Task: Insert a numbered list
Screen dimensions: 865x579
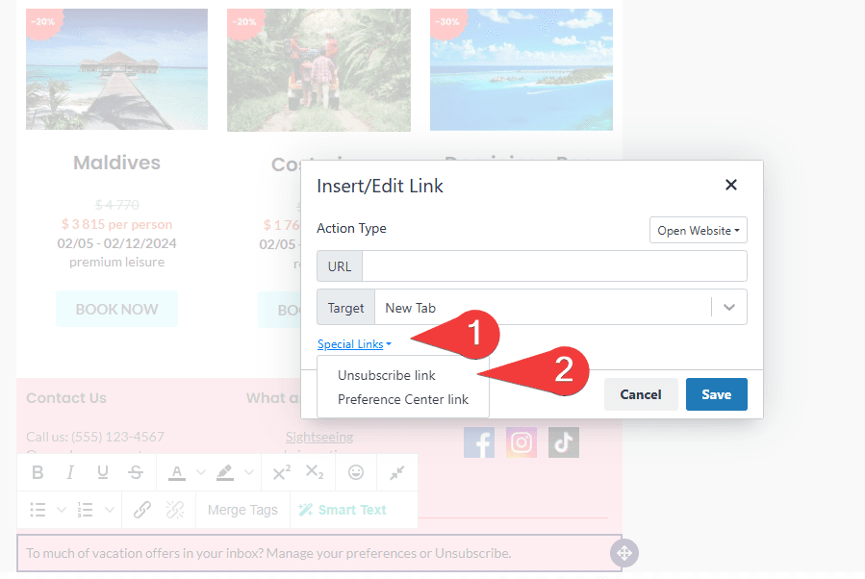Action: 85,510
